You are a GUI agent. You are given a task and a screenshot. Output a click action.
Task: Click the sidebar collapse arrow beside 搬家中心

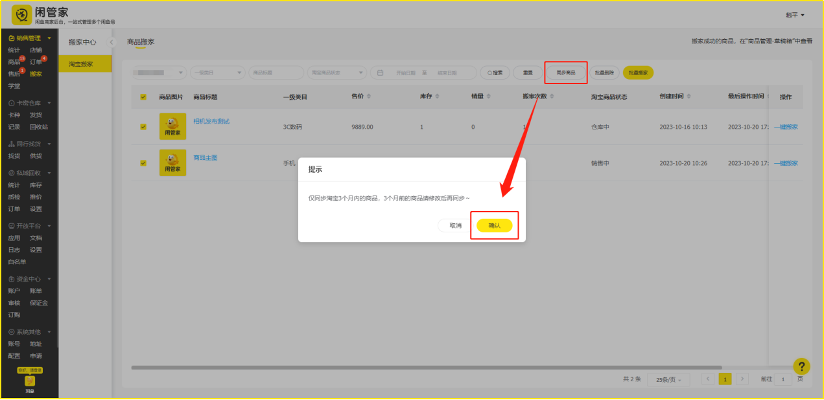click(112, 42)
